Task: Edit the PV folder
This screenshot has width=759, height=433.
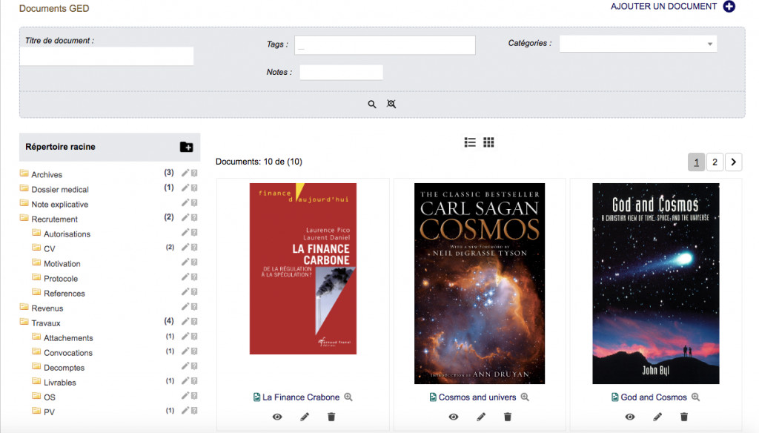Action: point(185,410)
